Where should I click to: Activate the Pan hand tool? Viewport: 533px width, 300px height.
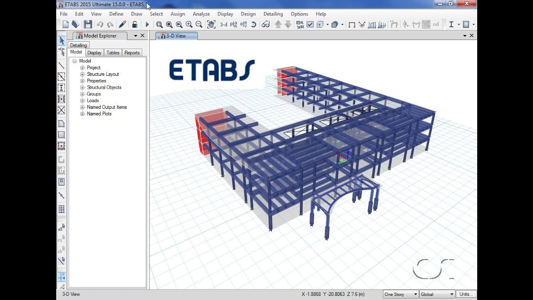pos(211,25)
